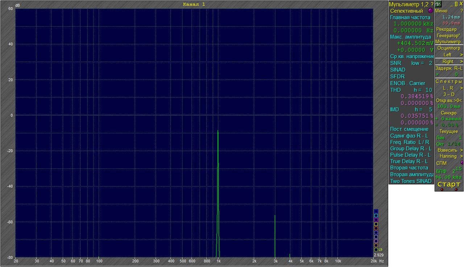This screenshot has height=267, width=464.
Task: Open the help question mark beside Меню
Action: coord(461,11)
